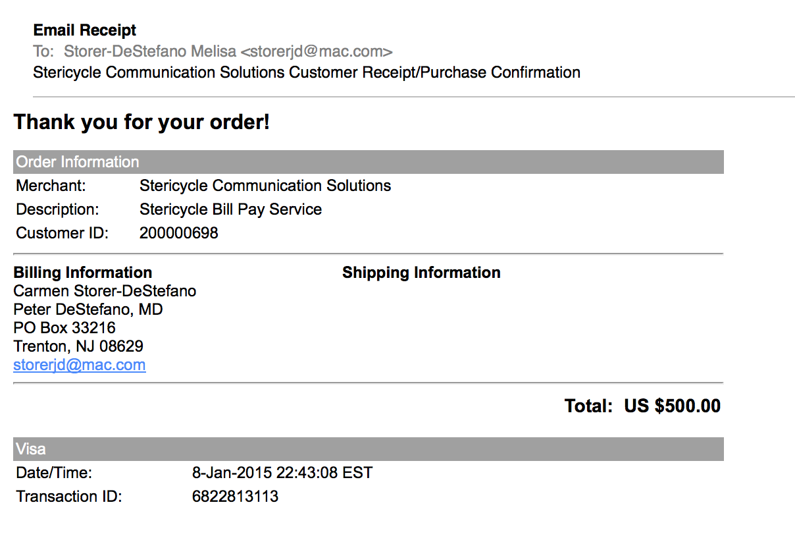795x540 pixels.
Task: Open the storerjd@mac.com email link
Action: 80,365
